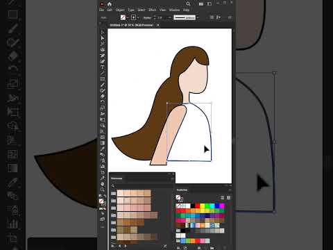333x250 pixels.
Task: Open the Arrange Documents icon
Action: coord(201,4)
